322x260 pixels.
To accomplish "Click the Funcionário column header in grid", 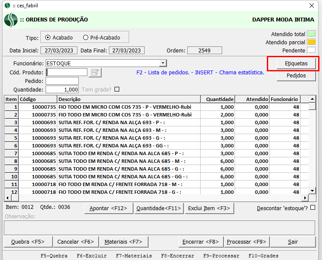I will [x=285, y=99].
